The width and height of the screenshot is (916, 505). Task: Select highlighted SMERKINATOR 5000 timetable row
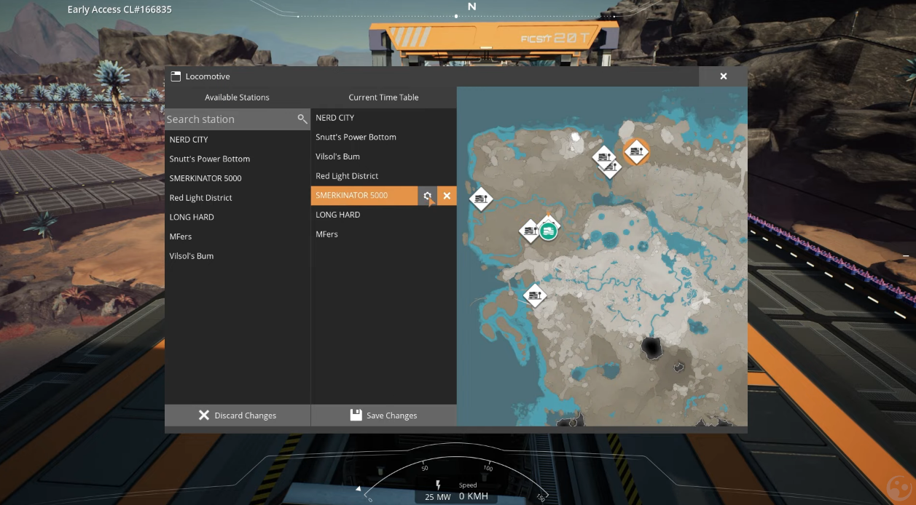364,196
